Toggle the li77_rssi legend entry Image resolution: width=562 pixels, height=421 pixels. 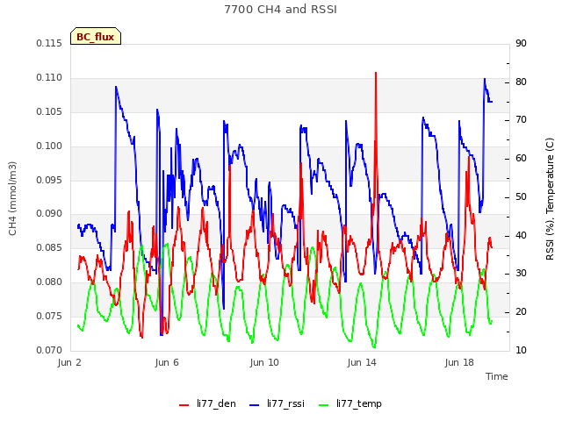click(x=277, y=403)
